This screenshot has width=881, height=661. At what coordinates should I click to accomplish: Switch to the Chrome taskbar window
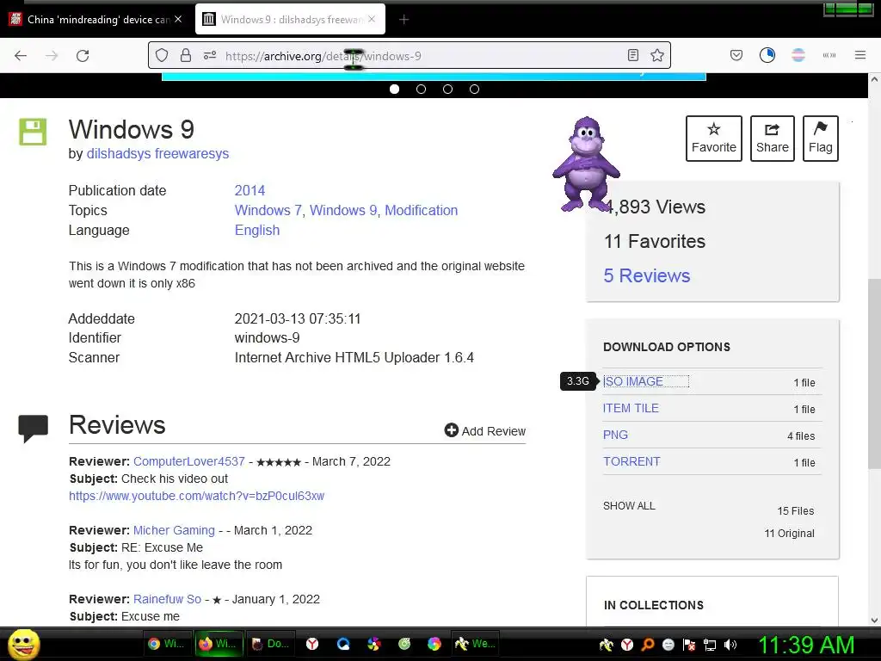click(x=166, y=644)
